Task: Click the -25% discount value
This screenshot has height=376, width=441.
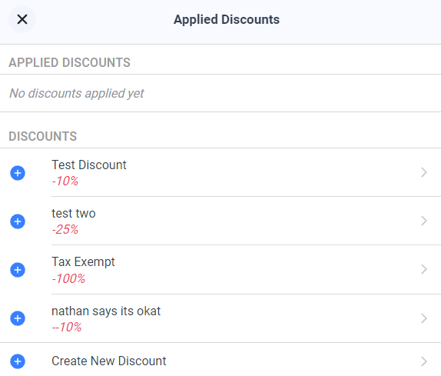Action: pyautogui.click(x=65, y=229)
